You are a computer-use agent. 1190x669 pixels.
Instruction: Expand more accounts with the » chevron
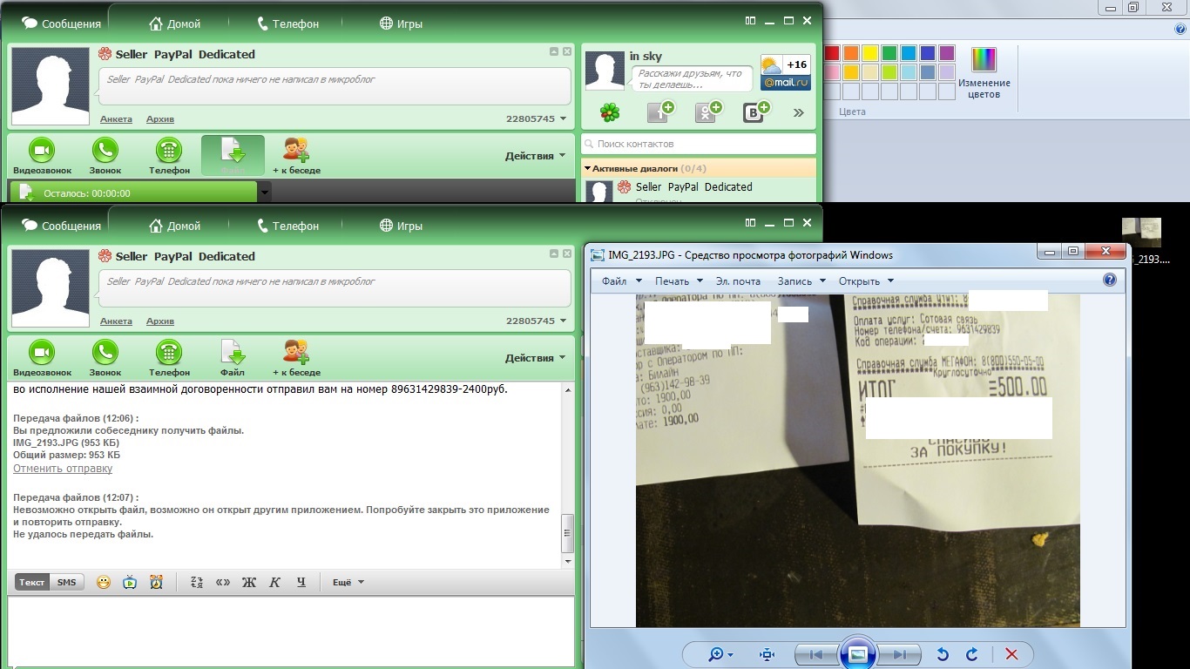click(x=799, y=112)
